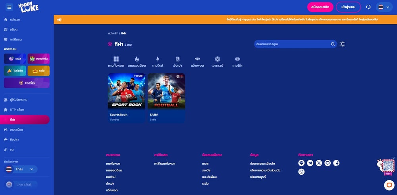Open the orange chat bubble widget
Viewport: 397px width, 195px height.
pyautogui.click(x=389, y=185)
